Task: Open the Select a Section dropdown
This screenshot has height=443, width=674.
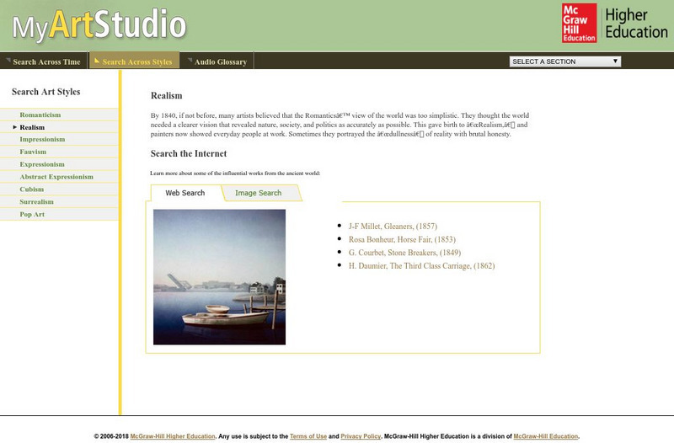Action: 564,61
